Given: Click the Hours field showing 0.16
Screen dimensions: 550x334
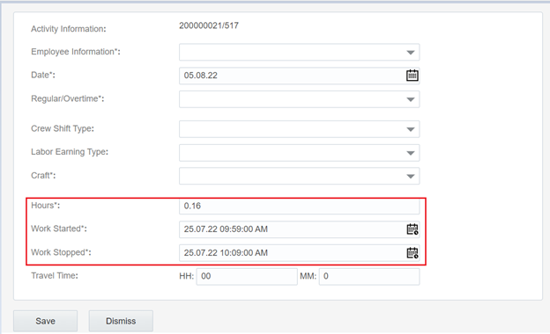Looking at the screenshot, I should pos(299,206).
